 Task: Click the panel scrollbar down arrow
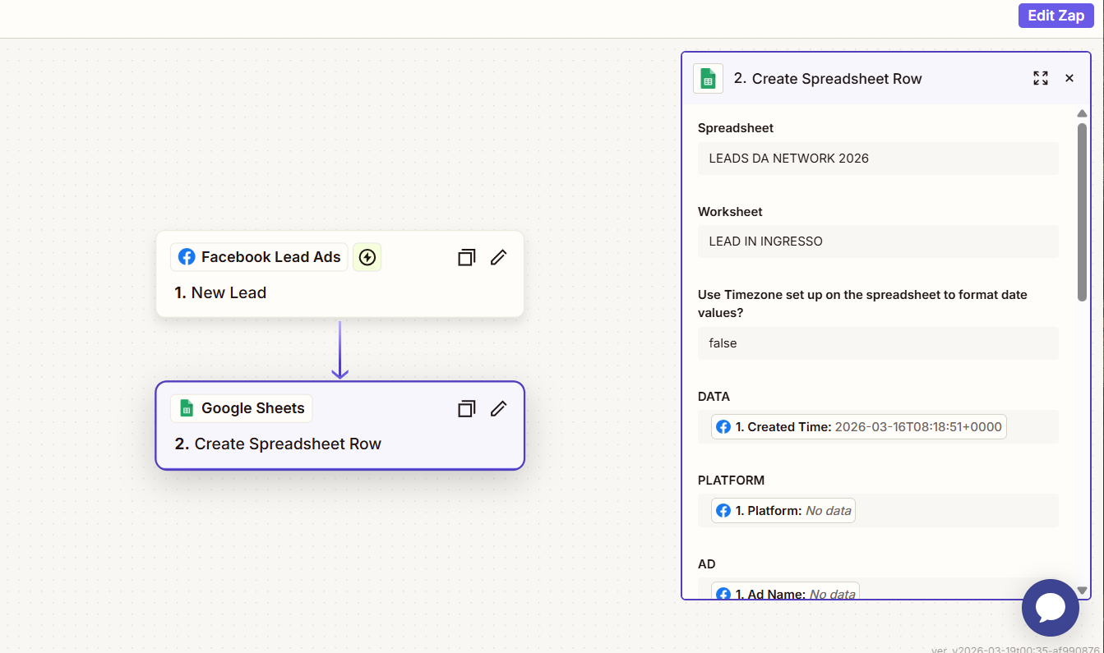[1082, 590]
